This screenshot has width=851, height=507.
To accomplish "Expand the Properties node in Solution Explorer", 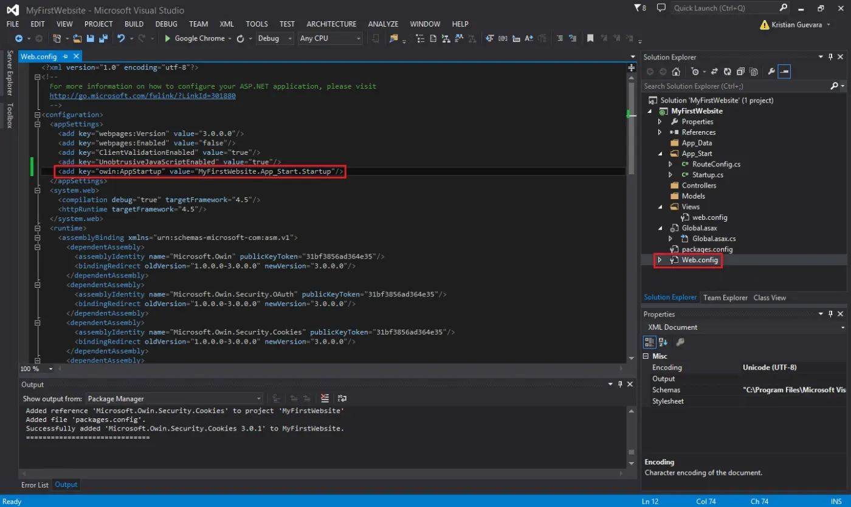I will point(660,121).
